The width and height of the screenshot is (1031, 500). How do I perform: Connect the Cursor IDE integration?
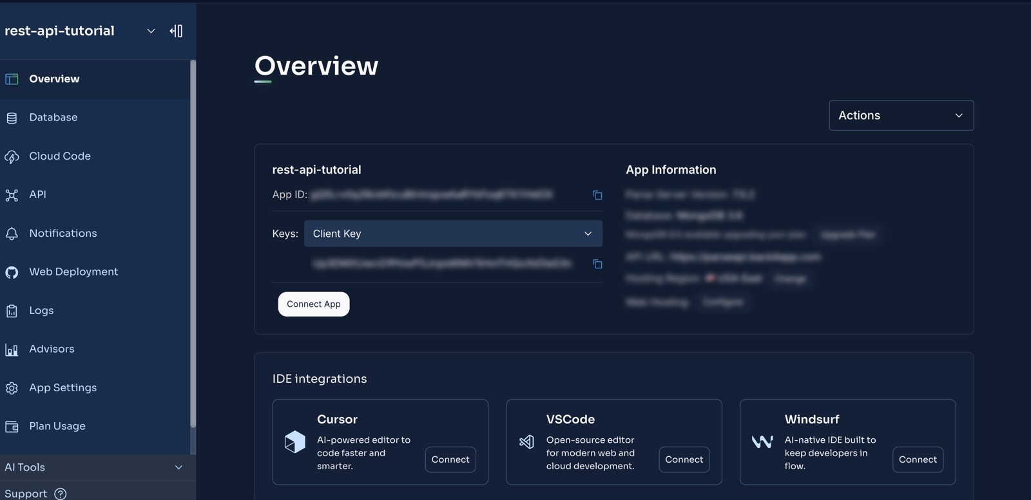click(450, 459)
